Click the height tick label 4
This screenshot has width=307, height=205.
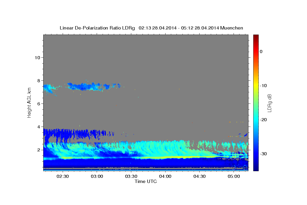tap(39, 127)
